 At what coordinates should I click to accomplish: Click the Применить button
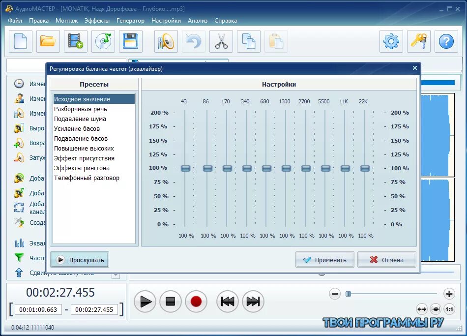(324, 260)
